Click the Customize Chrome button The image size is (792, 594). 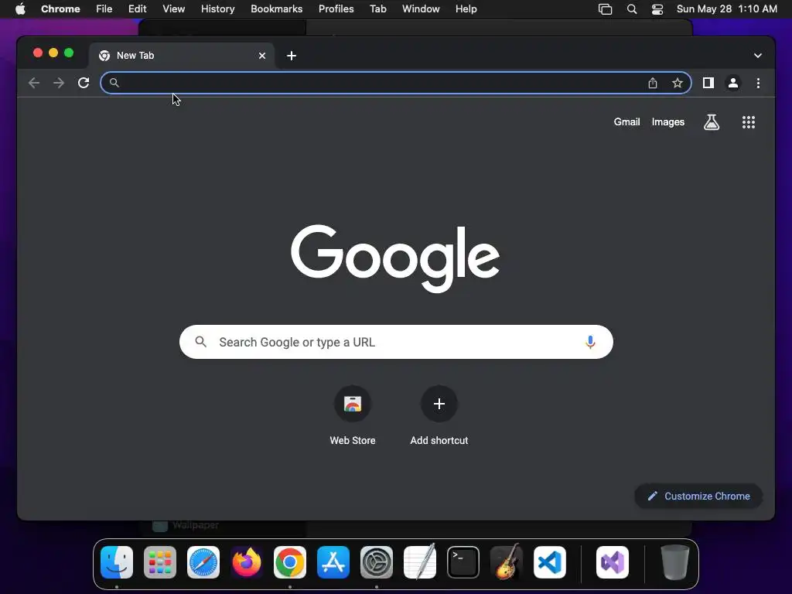pyautogui.click(x=698, y=496)
